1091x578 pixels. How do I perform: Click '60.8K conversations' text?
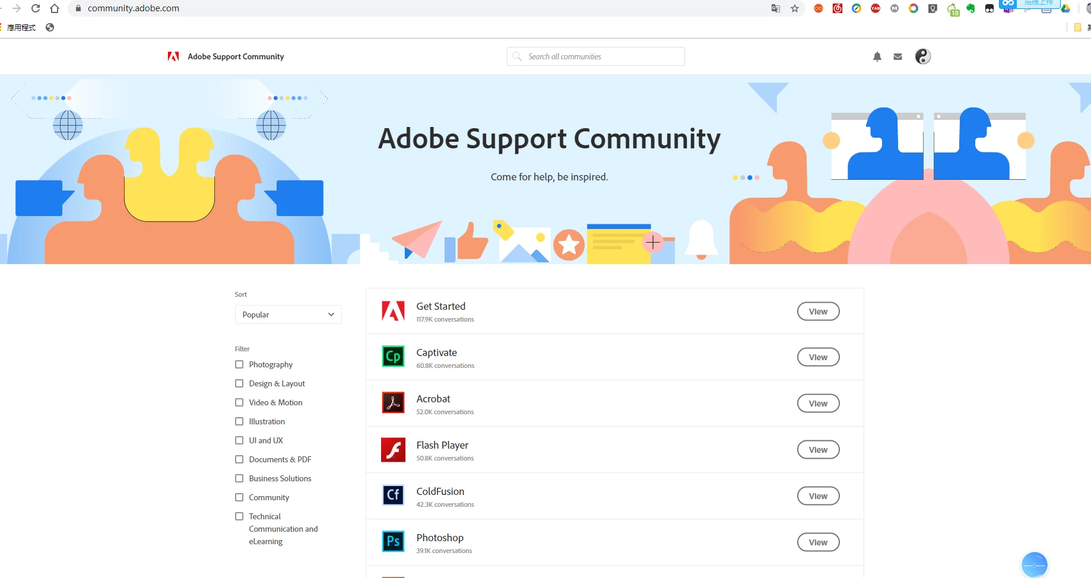point(445,366)
